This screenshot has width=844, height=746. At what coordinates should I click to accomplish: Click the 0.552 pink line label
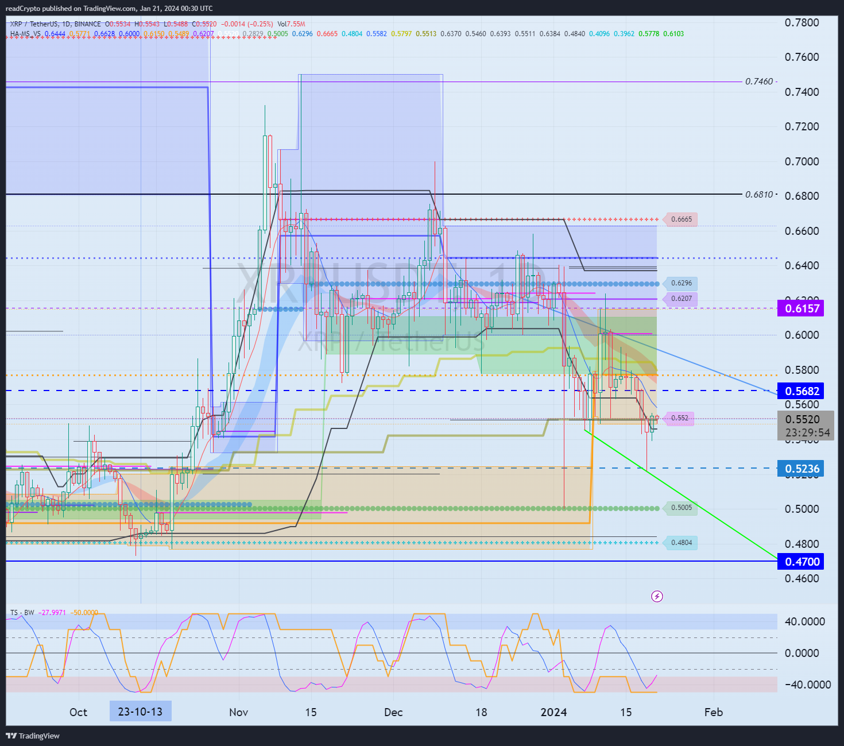click(679, 418)
